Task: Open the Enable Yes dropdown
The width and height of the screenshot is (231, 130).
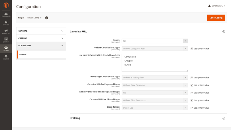Action: pyautogui.click(x=155, y=41)
